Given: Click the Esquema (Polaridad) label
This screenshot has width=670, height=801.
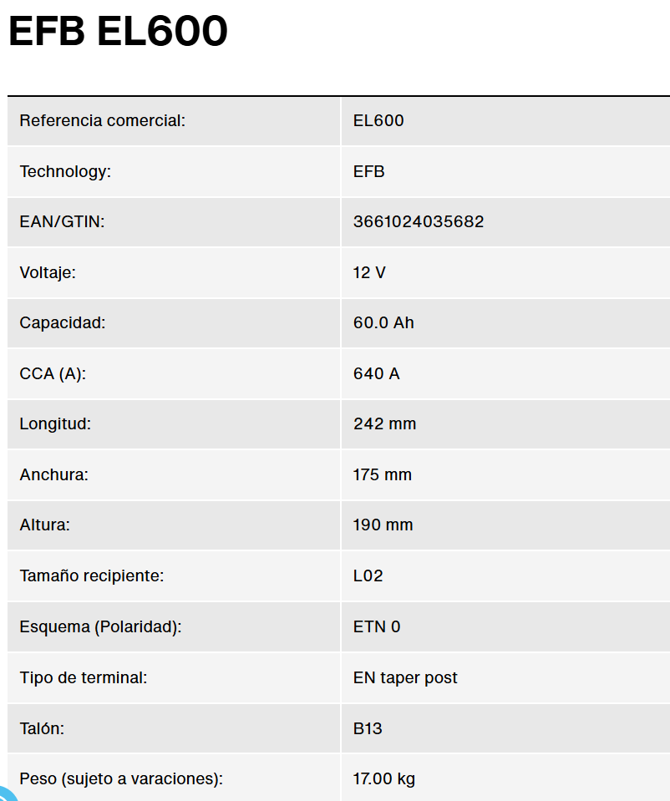Looking at the screenshot, I should coord(101,626).
